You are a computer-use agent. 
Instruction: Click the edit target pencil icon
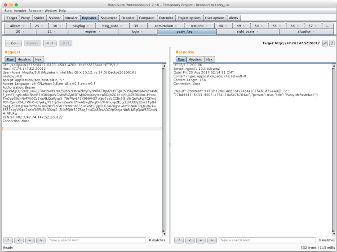pyautogui.click(x=325, y=43)
